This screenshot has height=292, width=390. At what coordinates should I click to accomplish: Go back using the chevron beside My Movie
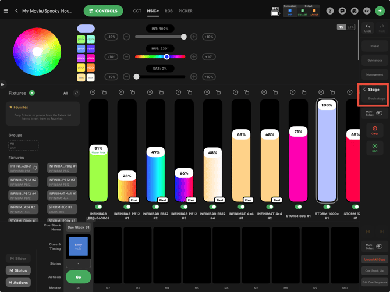tap(16, 10)
